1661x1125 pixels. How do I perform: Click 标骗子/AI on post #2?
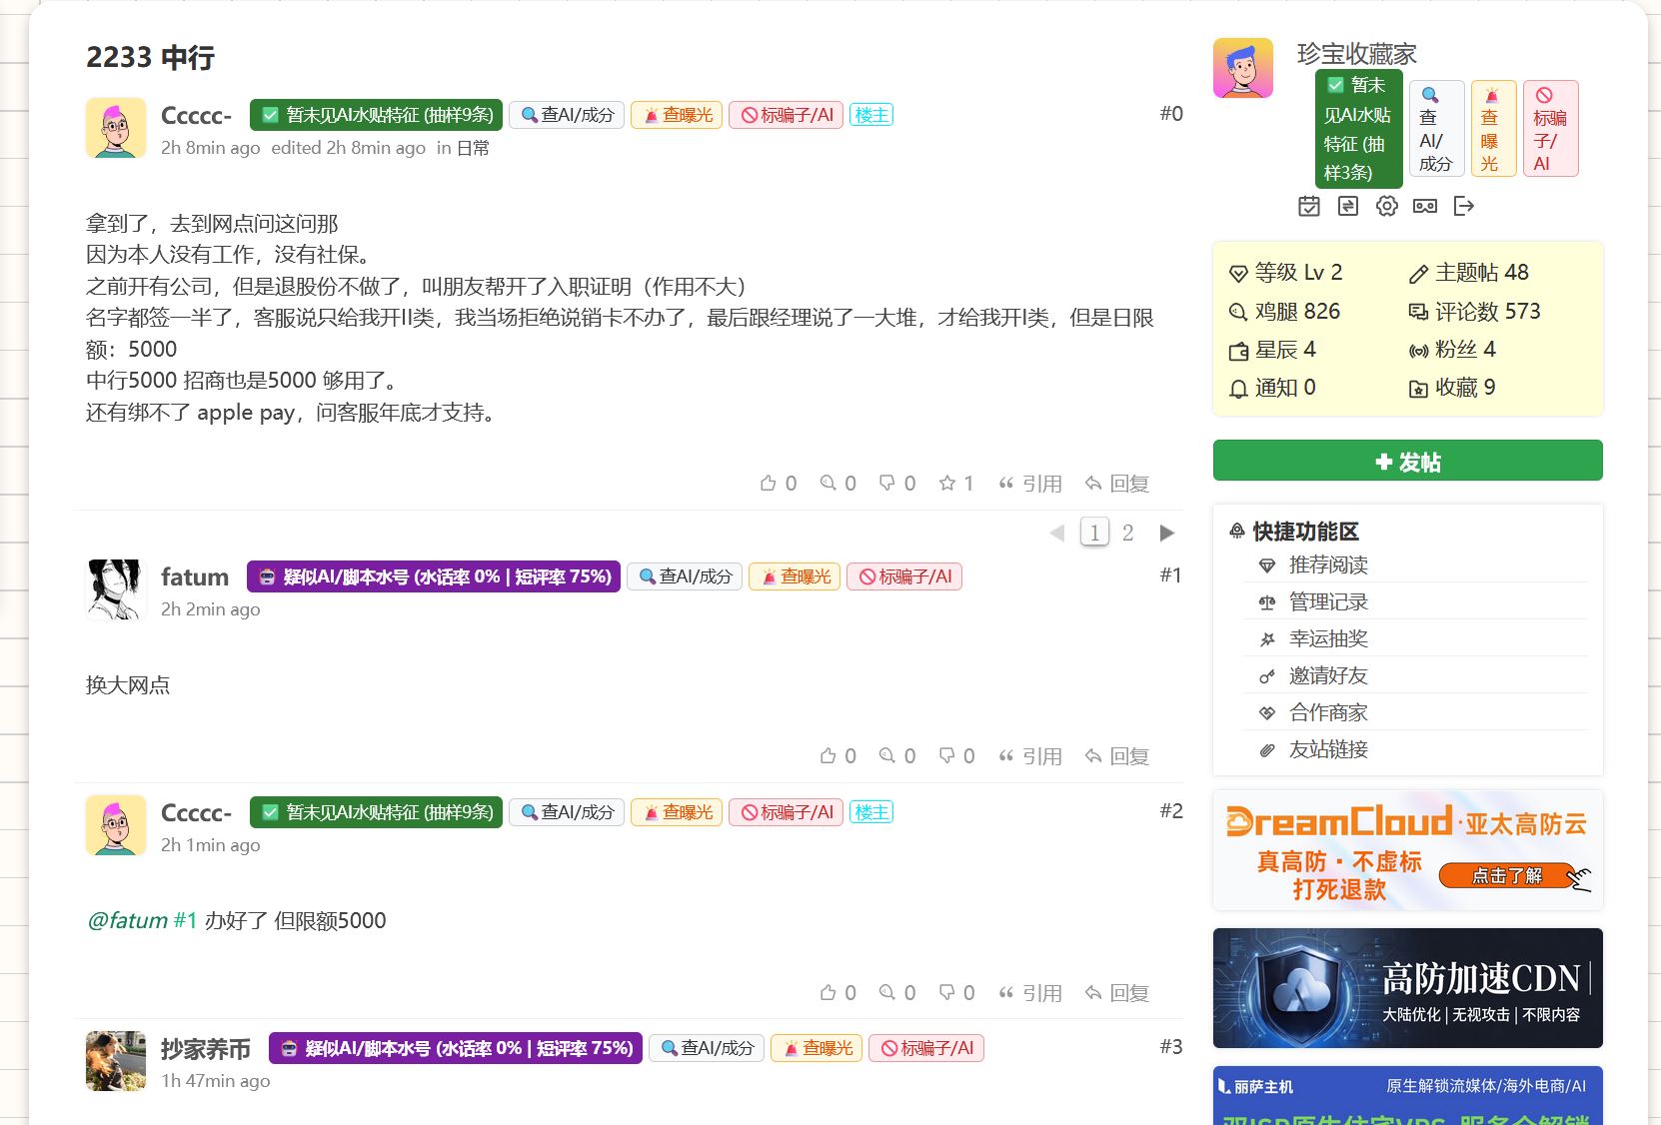click(x=787, y=812)
